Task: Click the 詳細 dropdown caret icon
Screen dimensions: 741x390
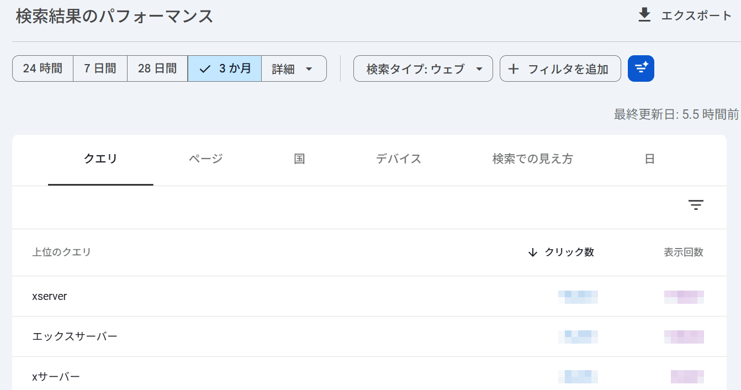Action: tap(310, 68)
